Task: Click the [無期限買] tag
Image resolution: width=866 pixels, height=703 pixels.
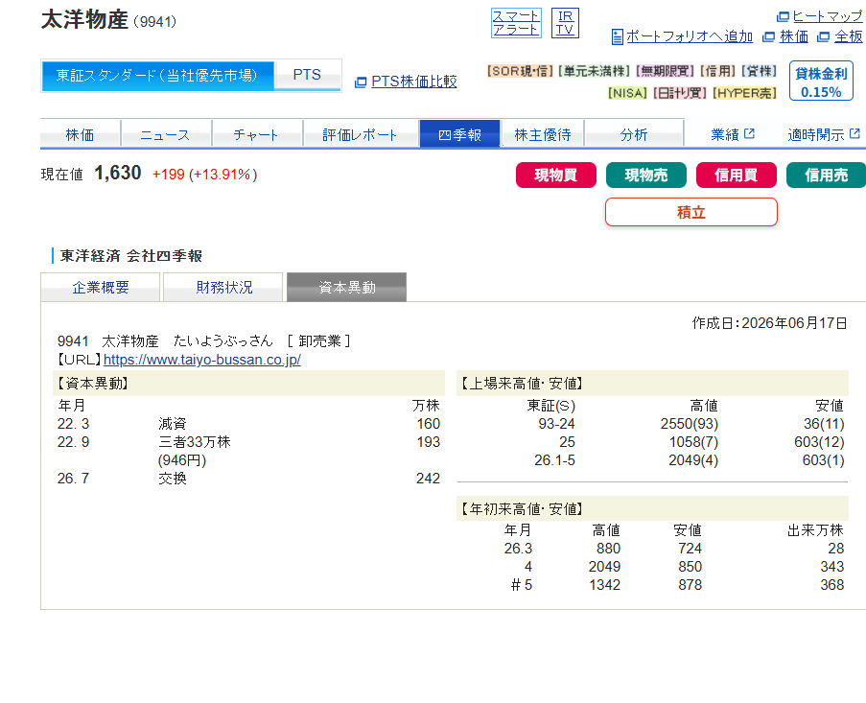Action: [666, 71]
